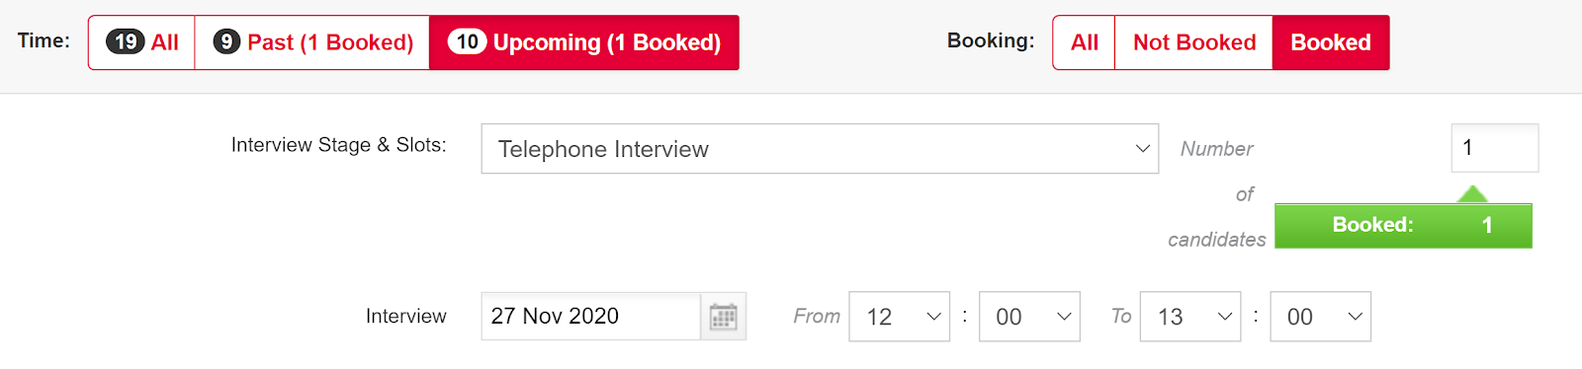Open the From minutes dropdown
Image resolution: width=1582 pixels, height=369 pixels.
pyautogui.click(x=1029, y=317)
